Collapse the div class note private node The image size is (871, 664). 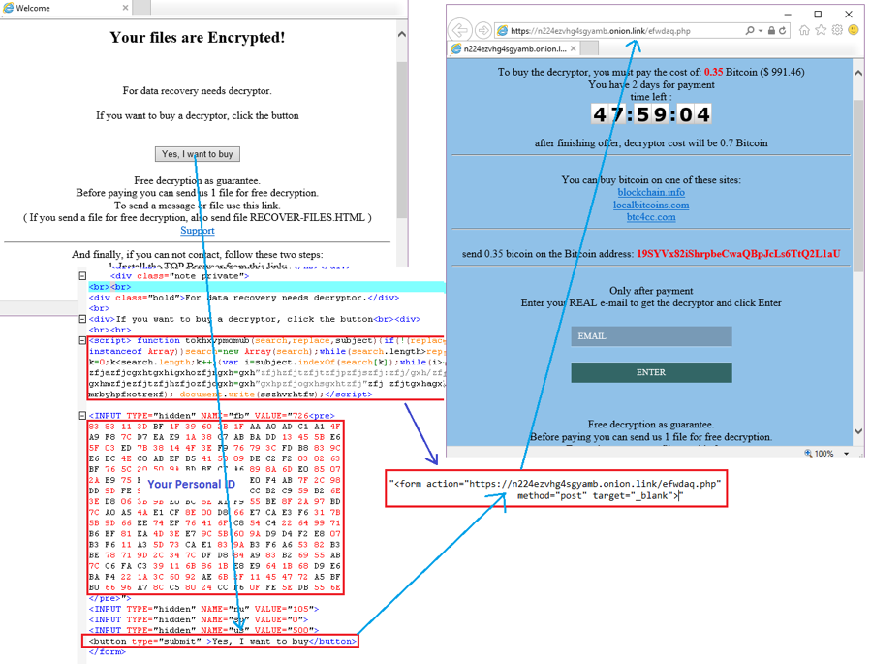click(x=82, y=275)
